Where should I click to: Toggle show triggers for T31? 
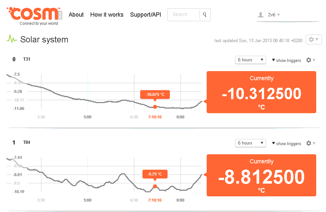click(286, 60)
